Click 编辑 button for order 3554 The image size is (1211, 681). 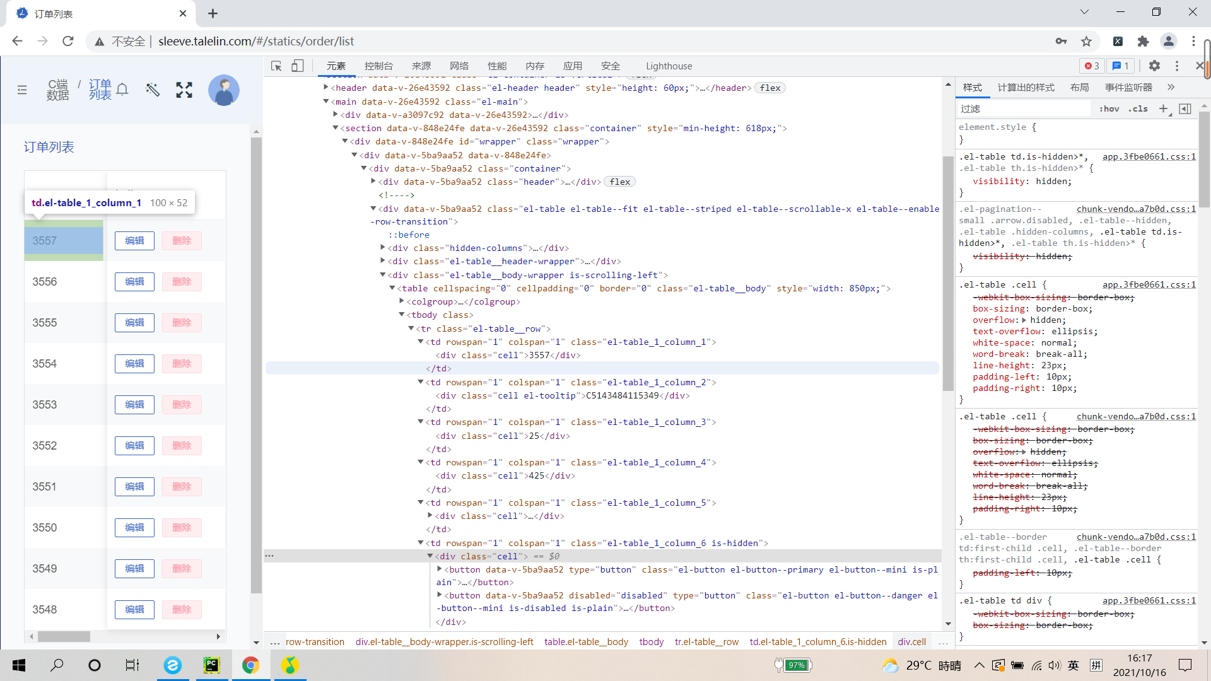134,363
